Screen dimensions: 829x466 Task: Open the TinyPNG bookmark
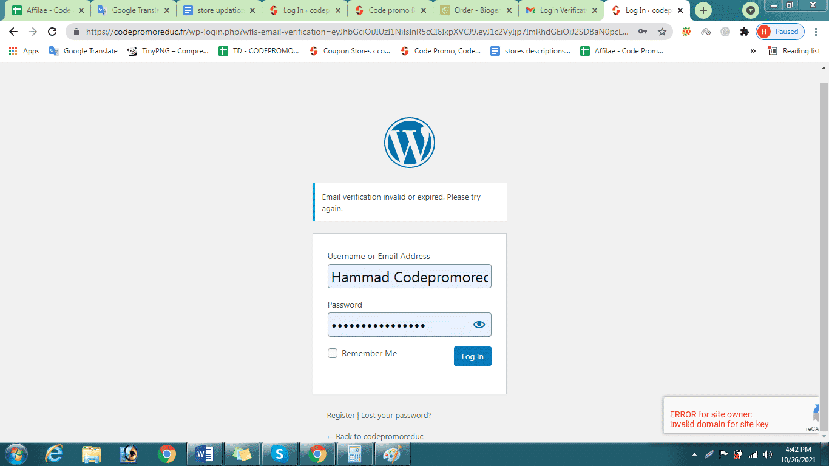(168, 51)
